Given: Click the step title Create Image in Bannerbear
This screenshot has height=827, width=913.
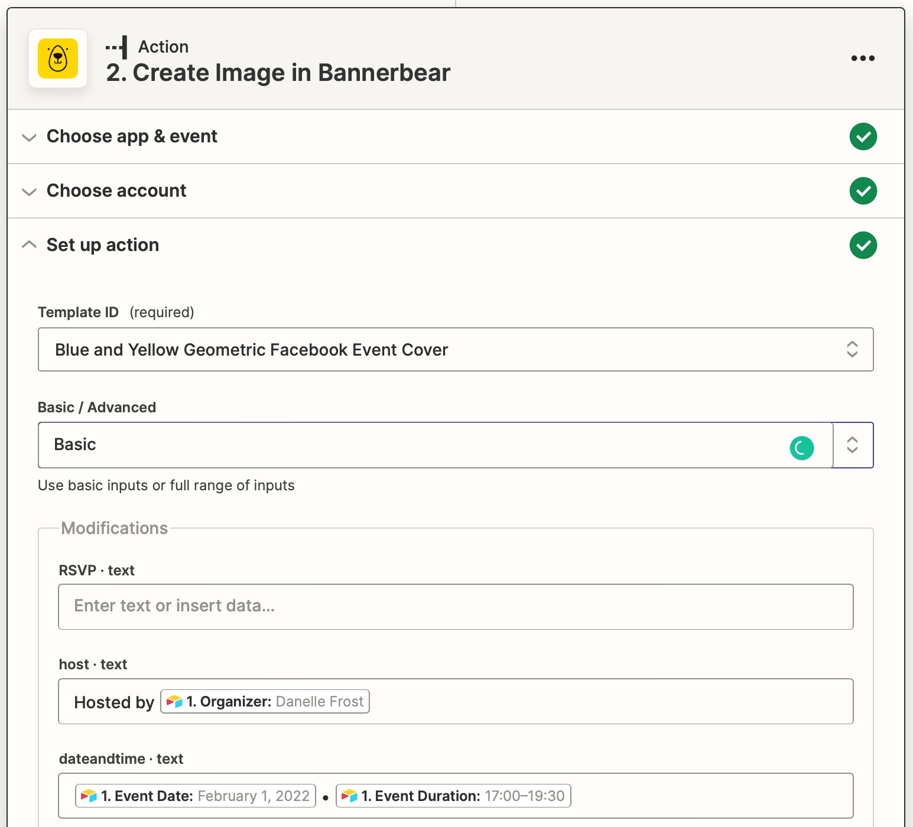Looking at the screenshot, I should pyautogui.click(x=278, y=73).
